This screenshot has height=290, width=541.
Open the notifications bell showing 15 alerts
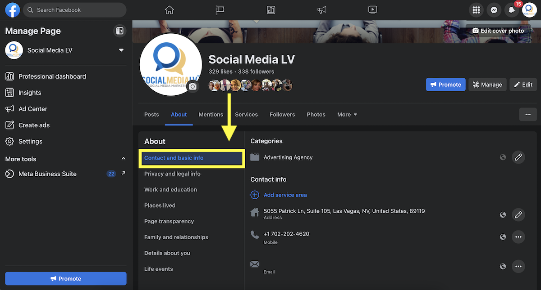pos(511,9)
